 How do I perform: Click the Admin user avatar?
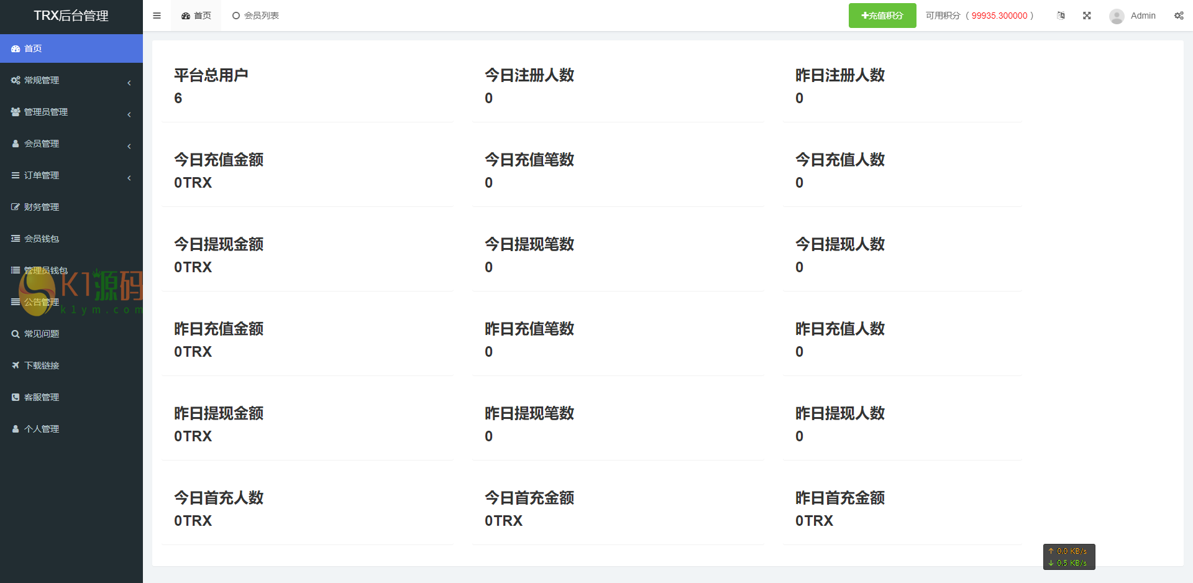point(1117,16)
